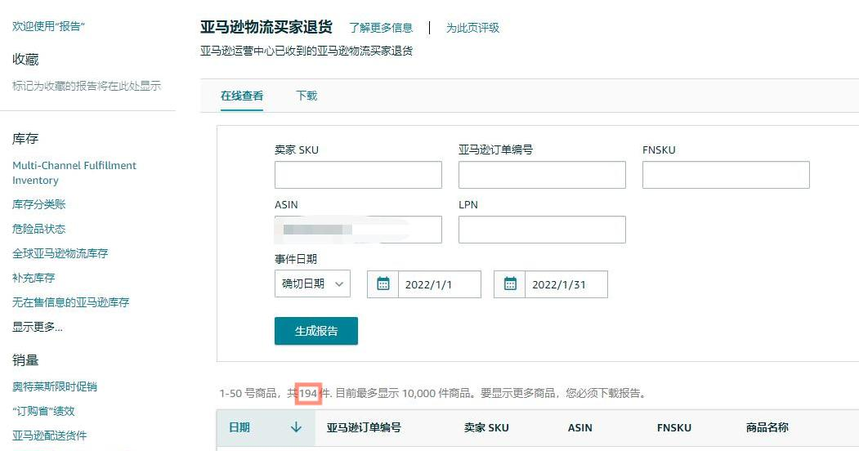Click the FNSKU input field
The width and height of the screenshot is (859, 451).
pyautogui.click(x=726, y=175)
